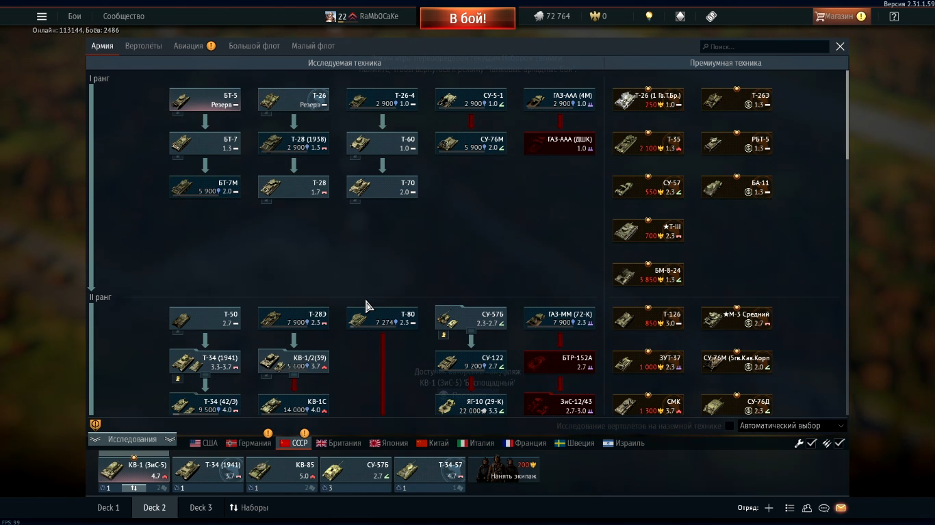Open the chat speech bubble icon
935x525 pixels.
pyautogui.click(x=824, y=508)
